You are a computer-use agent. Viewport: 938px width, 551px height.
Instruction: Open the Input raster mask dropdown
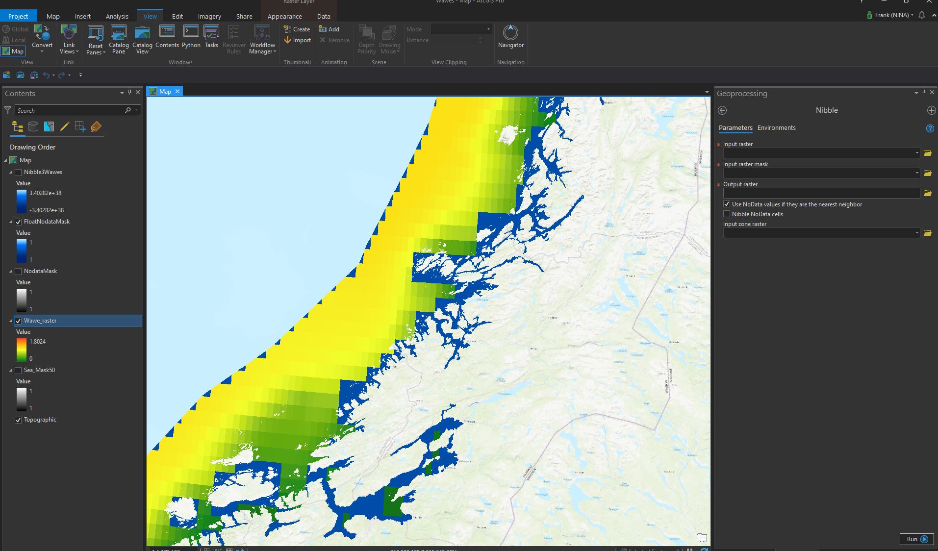pyautogui.click(x=917, y=173)
